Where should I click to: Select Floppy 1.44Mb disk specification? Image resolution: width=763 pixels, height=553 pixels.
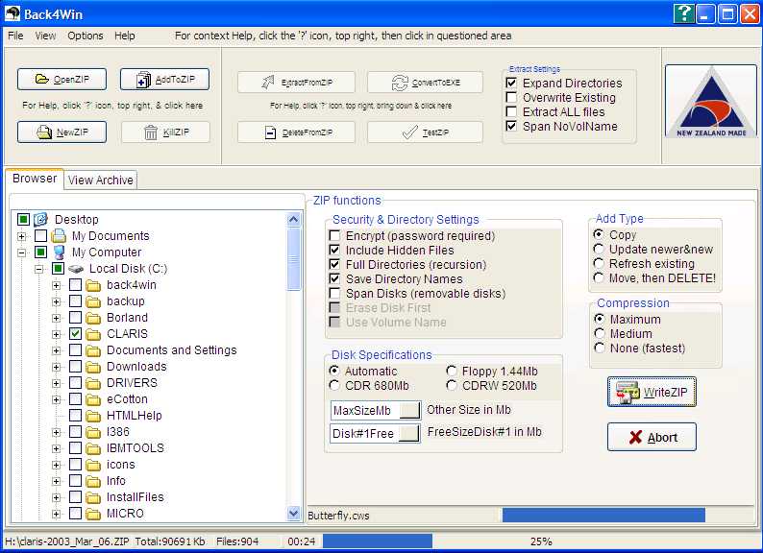click(x=452, y=372)
